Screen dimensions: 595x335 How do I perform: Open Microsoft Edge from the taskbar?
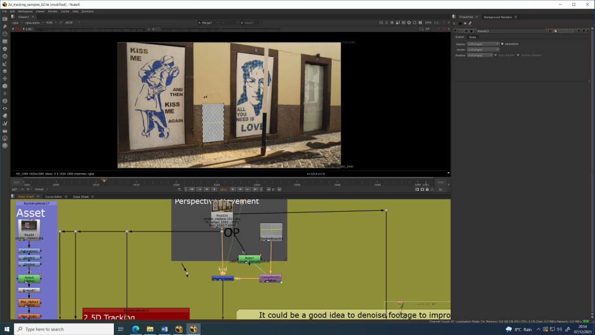tap(135, 329)
